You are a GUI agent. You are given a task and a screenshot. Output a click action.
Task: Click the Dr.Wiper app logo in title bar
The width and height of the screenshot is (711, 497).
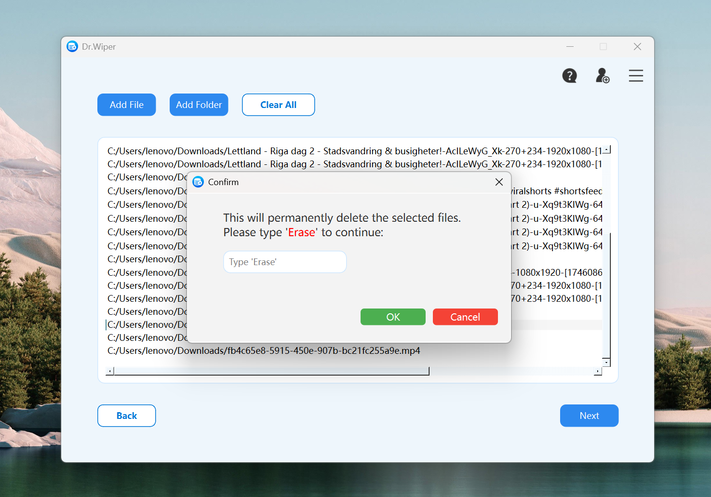tap(72, 47)
